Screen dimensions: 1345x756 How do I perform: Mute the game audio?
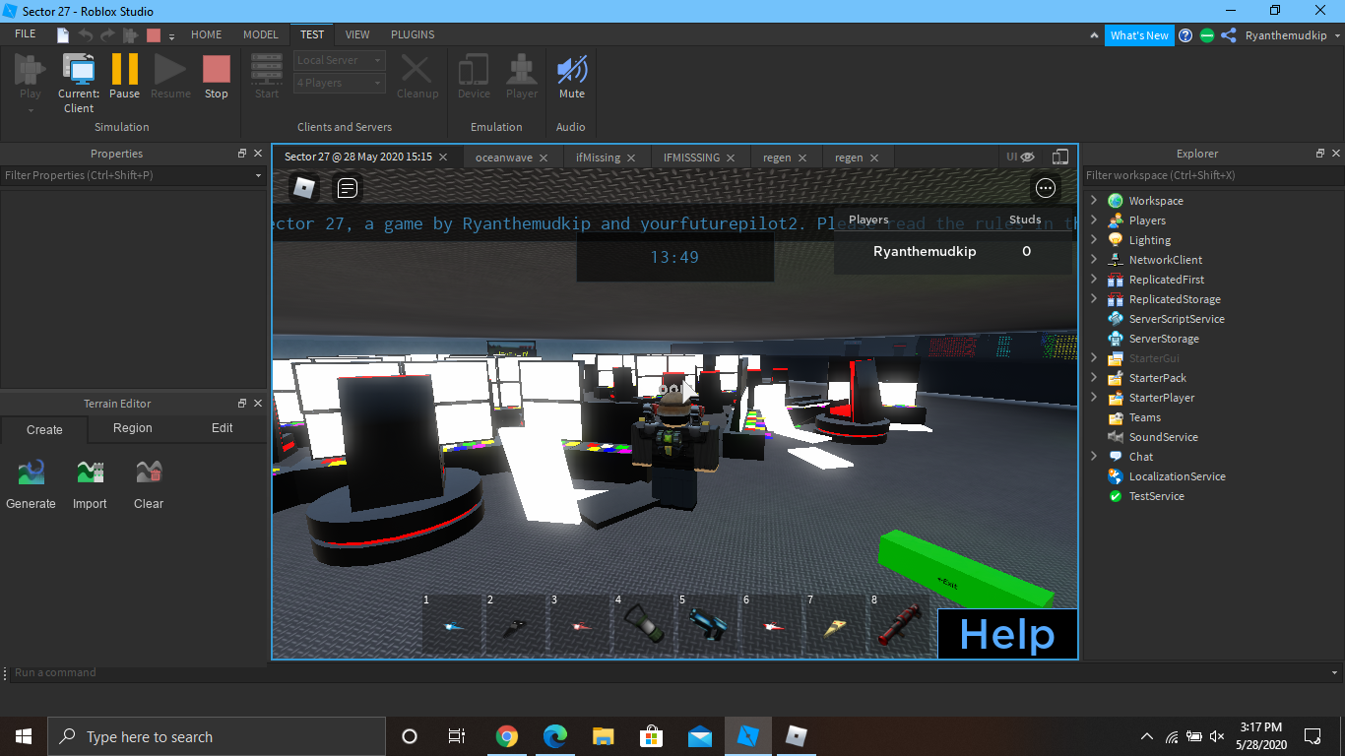tap(572, 77)
